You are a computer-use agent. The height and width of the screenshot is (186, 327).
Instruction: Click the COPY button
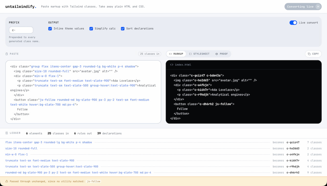pyautogui.click(x=313, y=54)
